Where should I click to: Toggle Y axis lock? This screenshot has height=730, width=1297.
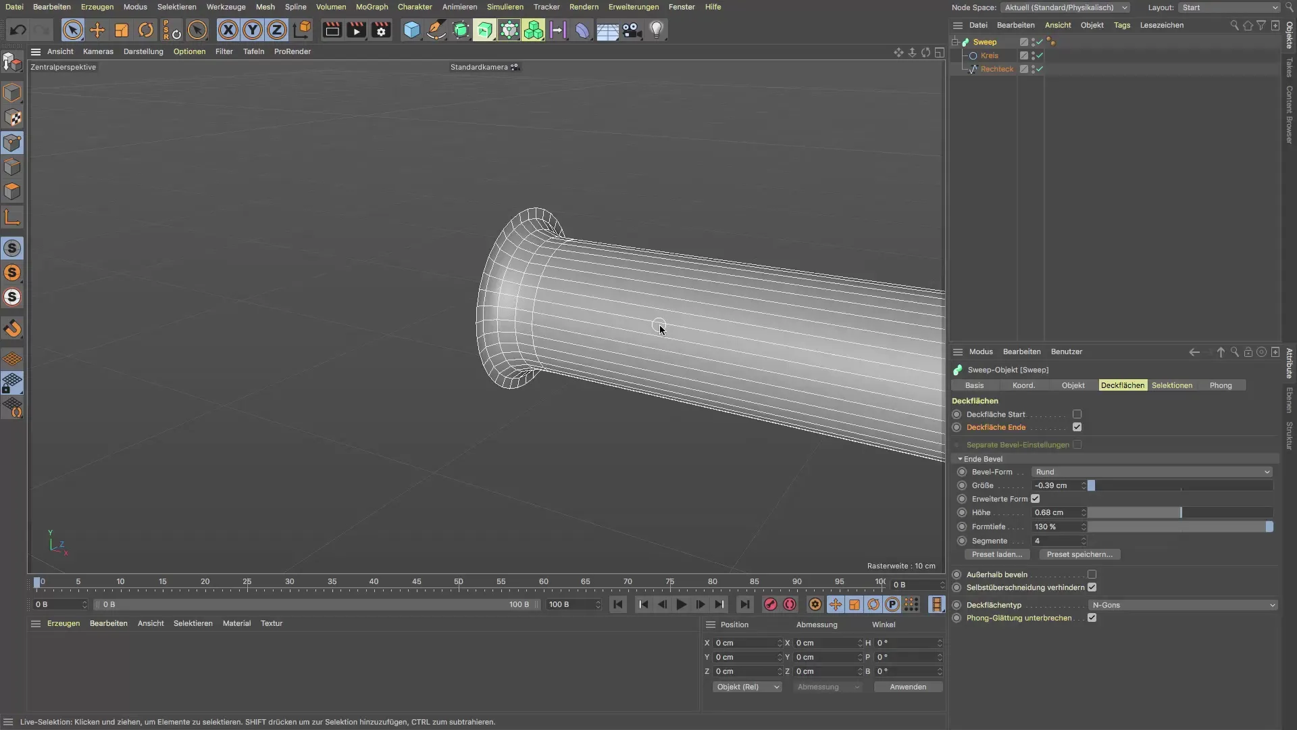pos(253,30)
